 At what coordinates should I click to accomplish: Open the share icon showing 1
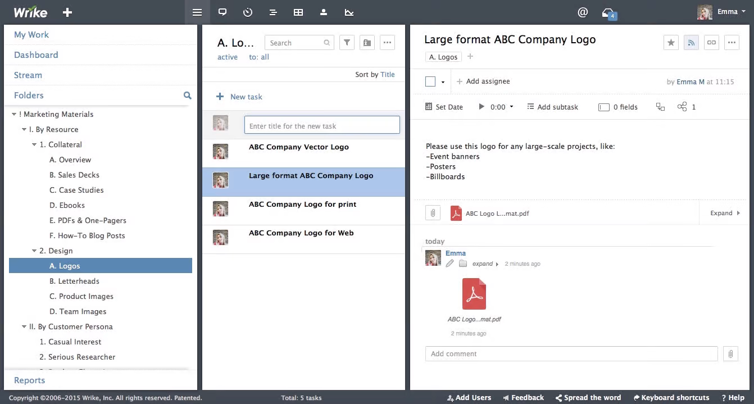(682, 107)
